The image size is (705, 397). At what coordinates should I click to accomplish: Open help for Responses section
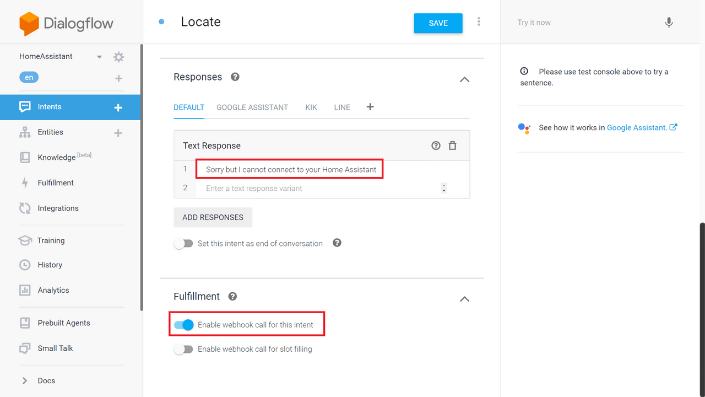(235, 77)
